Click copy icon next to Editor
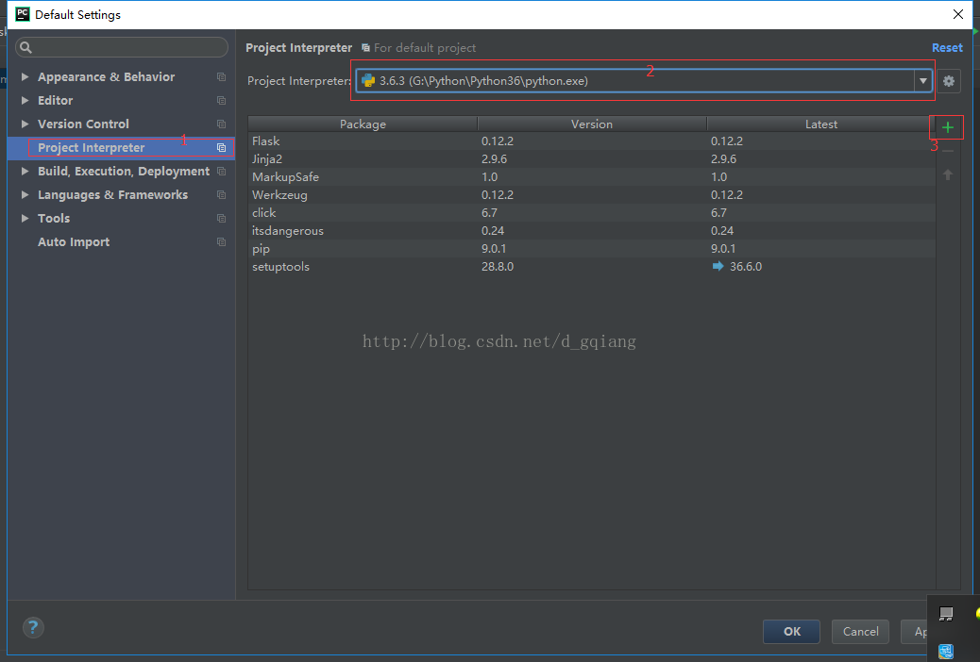 click(221, 101)
